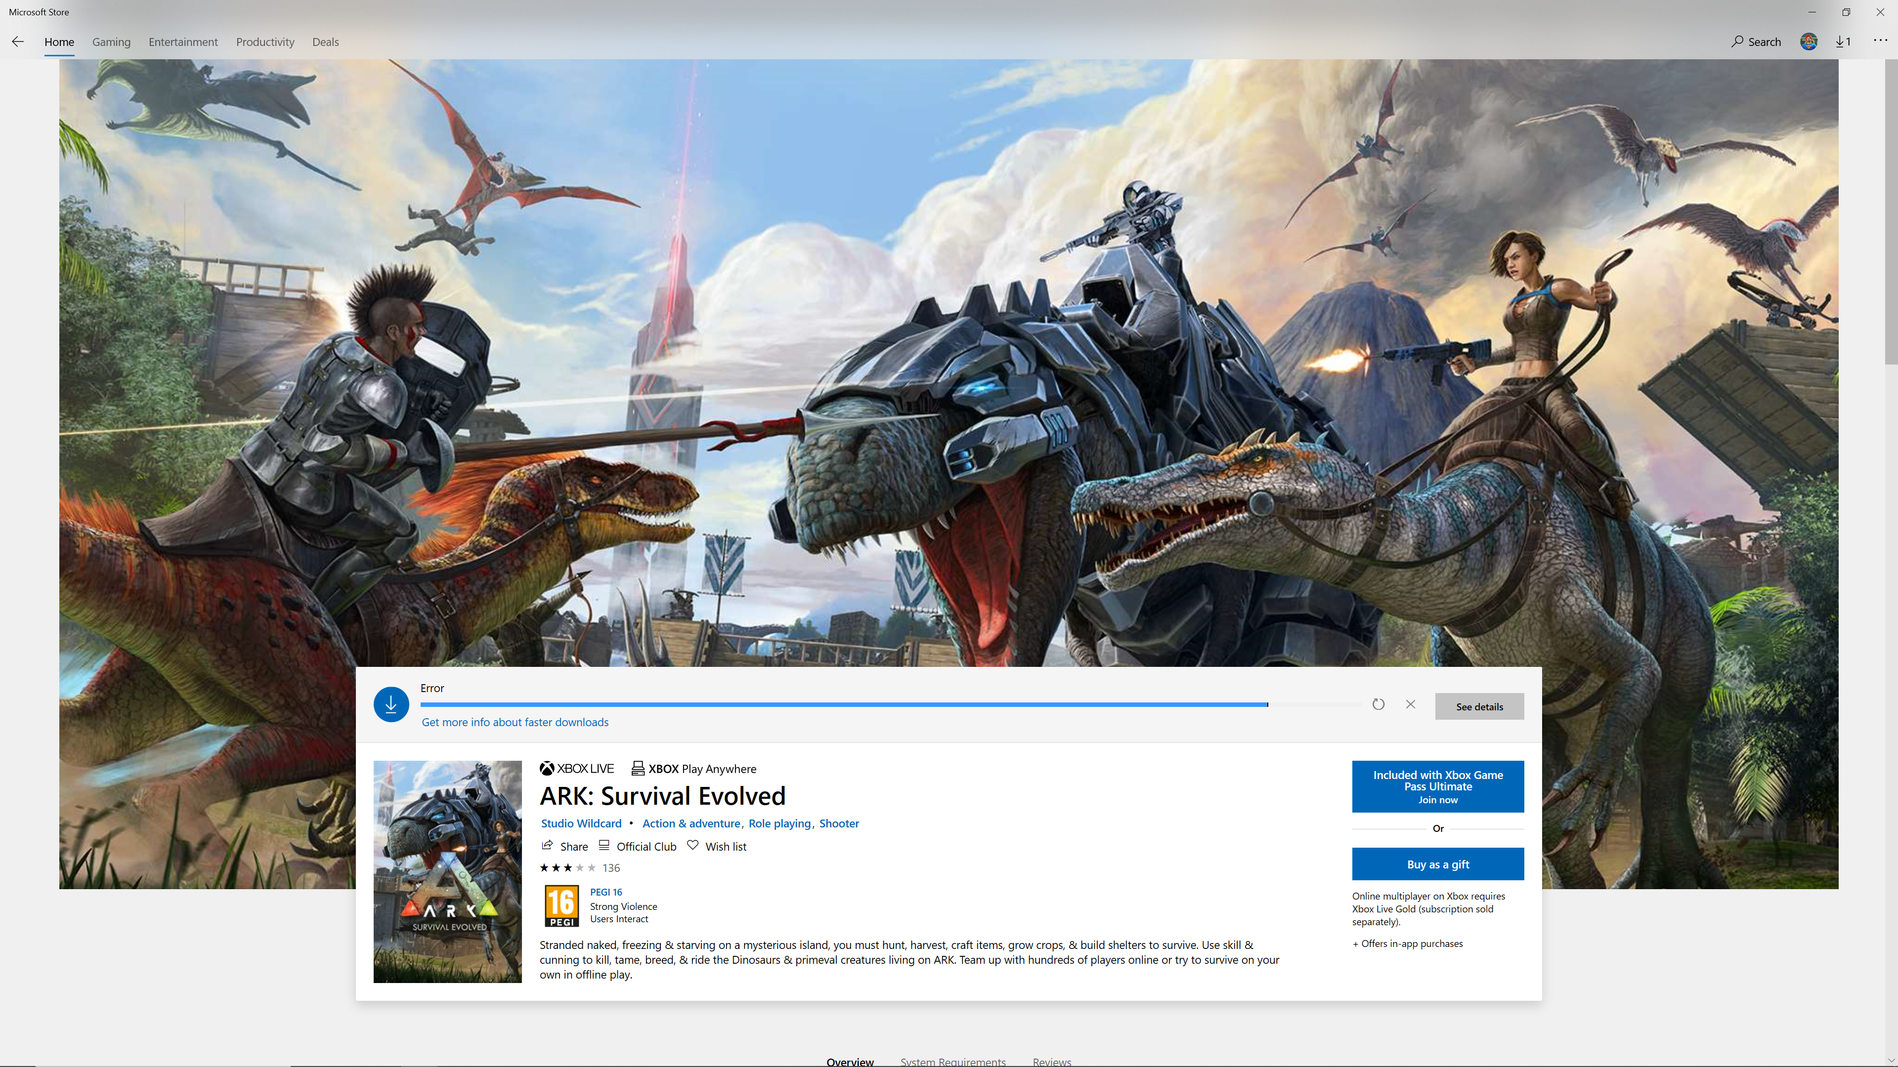The width and height of the screenshot is (1898, 1067).
Task: Toggle the Wish list for ARK
Action: pos(716,846)
